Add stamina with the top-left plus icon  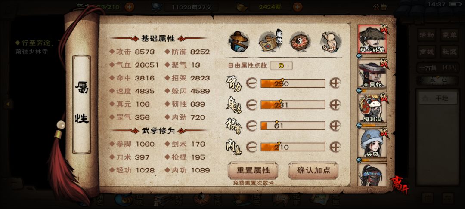point(129,7)
